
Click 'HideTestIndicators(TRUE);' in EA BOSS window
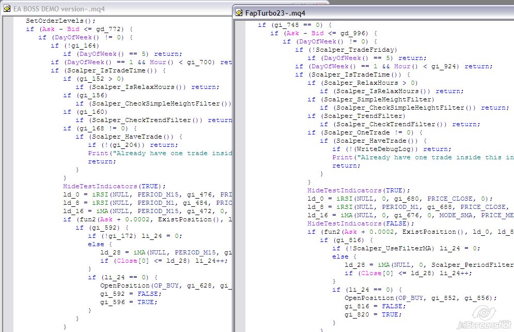114,186
